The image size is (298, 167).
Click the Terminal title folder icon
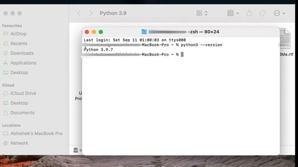point(144,32)
